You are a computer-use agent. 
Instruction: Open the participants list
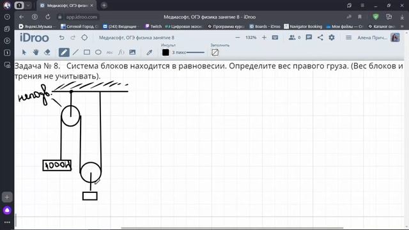pos(294,38)
